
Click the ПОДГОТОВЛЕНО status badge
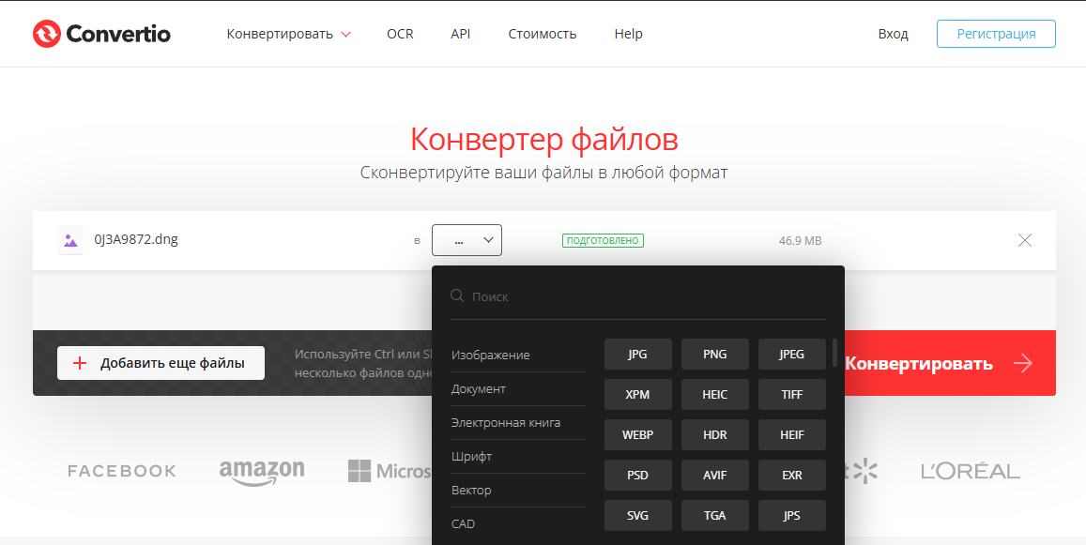(x=603, y=240)
